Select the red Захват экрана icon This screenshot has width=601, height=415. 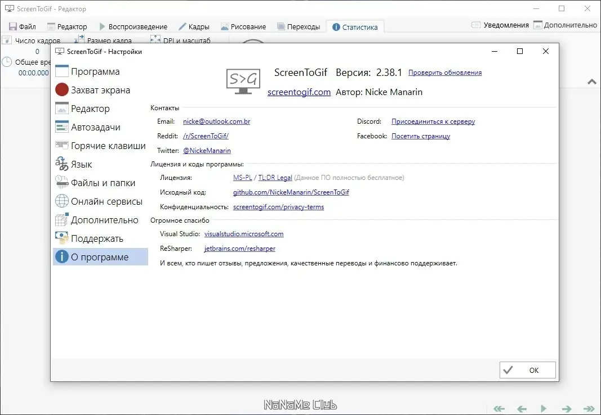62,90
